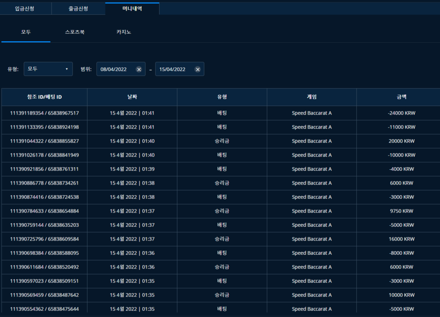Switch to the 카지노 sub-tab
This screenshot has width=440, height=317.
click(x=124, y=32)
